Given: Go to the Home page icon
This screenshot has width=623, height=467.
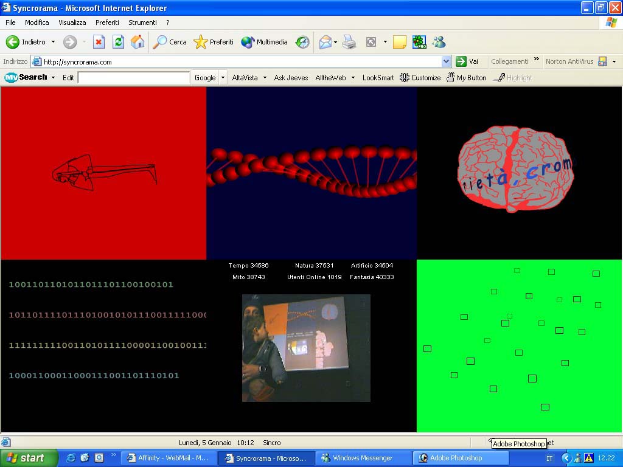Looking at the screenshot, I should (137, 42).
